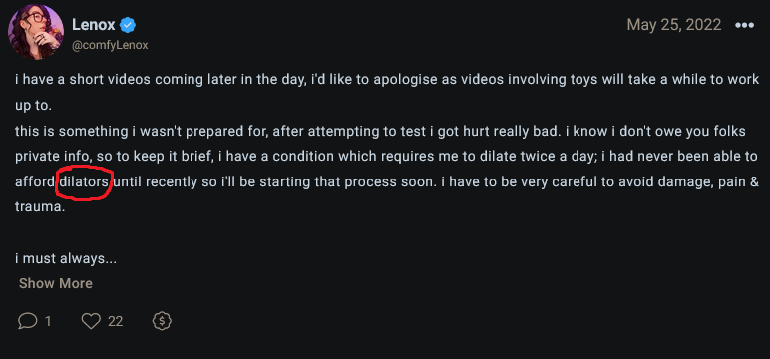Click the word "trauma." in the post
This screenshot has width=770, height=359.
pyautogui.click(x=40, y=207)
